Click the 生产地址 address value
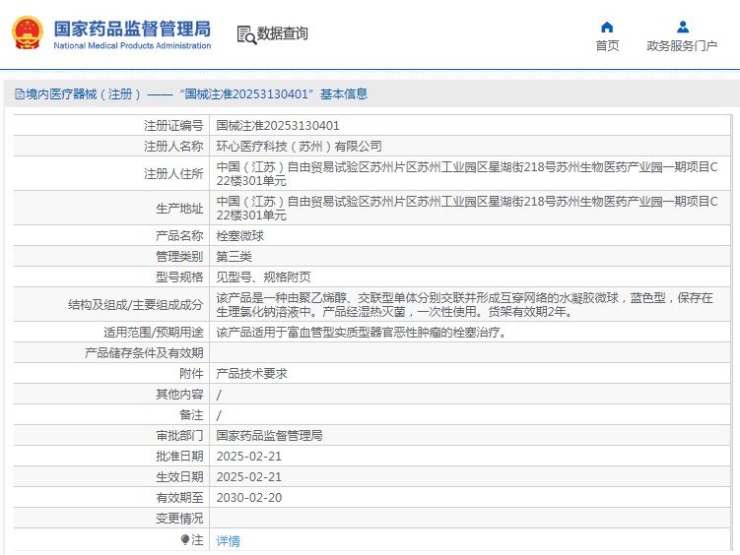Viewport: 740px width, 555px height. 467,209
